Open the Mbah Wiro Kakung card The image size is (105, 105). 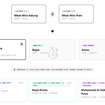point(29,14)
